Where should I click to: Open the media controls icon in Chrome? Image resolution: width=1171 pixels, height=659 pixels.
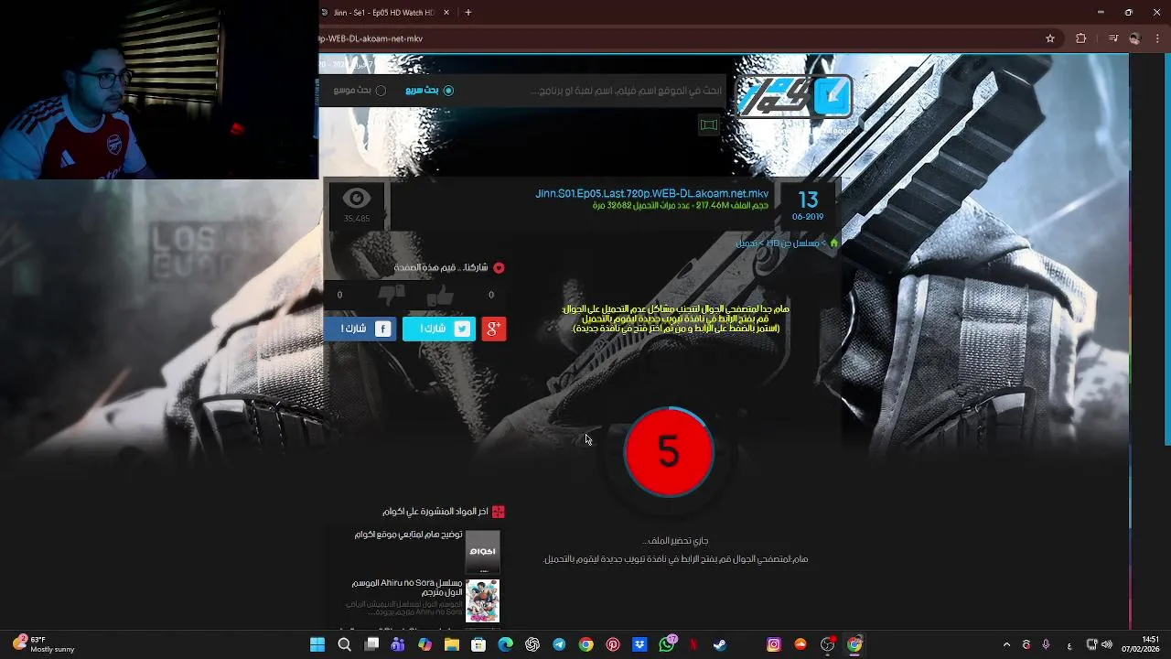(x=1113, y=38)
